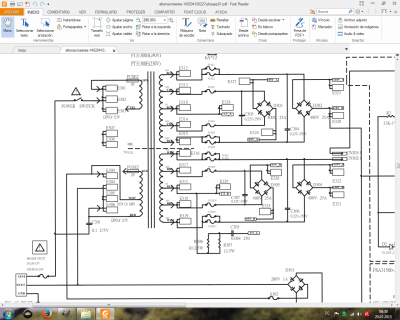Click the search magnifier icon
This screenshot has width=400, height=320.
pos(350,11)
